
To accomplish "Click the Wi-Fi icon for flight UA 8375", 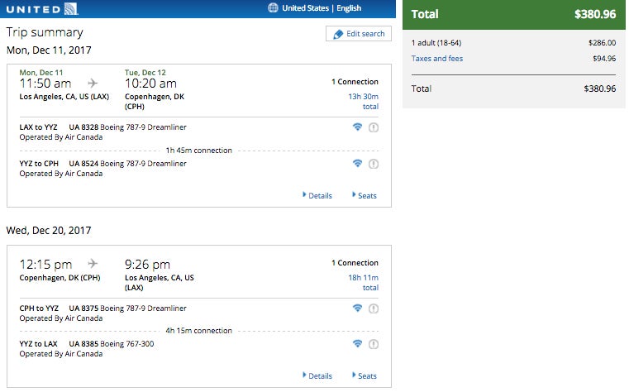I will pos(357,308).
